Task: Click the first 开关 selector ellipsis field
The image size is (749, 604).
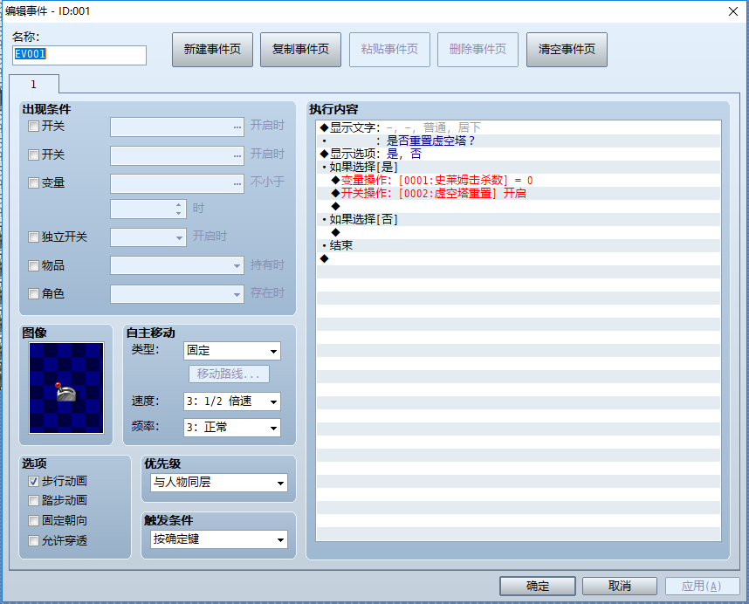Action: 177,127
